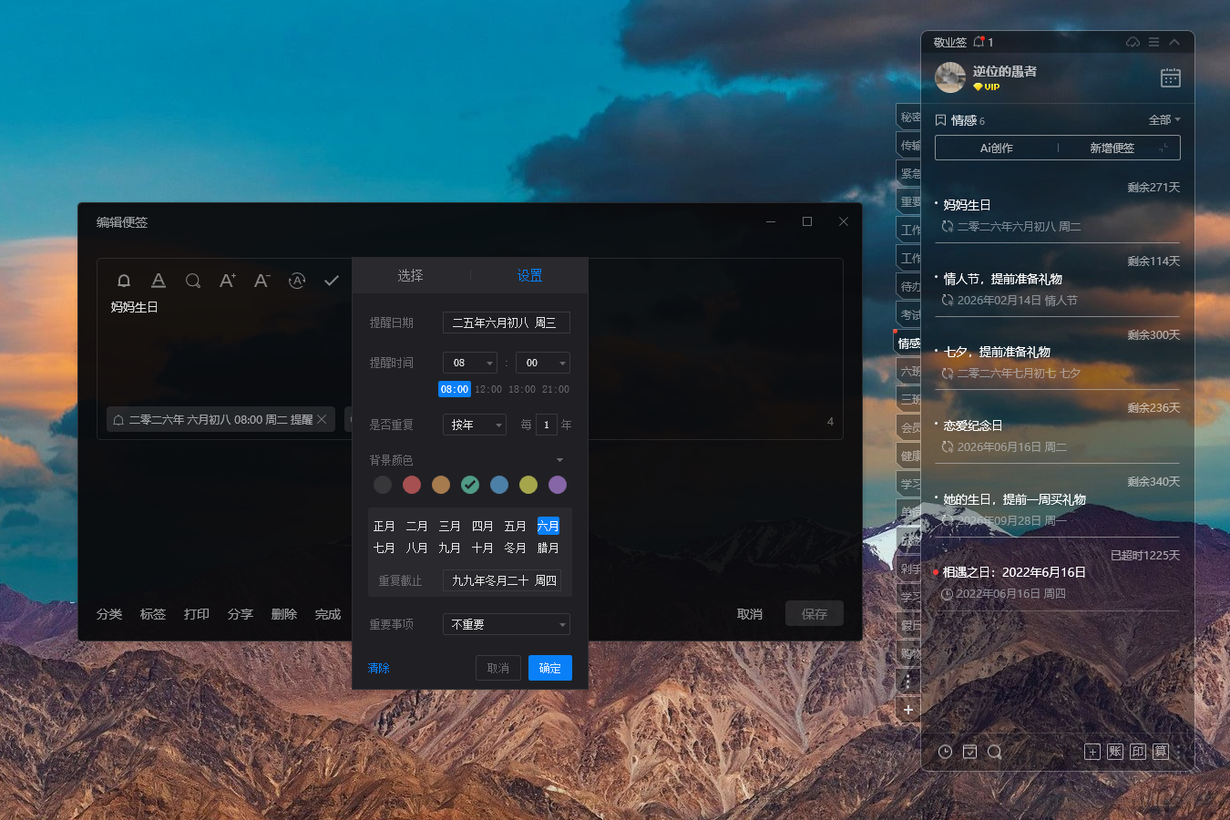
Task: Click the 账 accounting icon at bottom
Action: coord(1115,752)
